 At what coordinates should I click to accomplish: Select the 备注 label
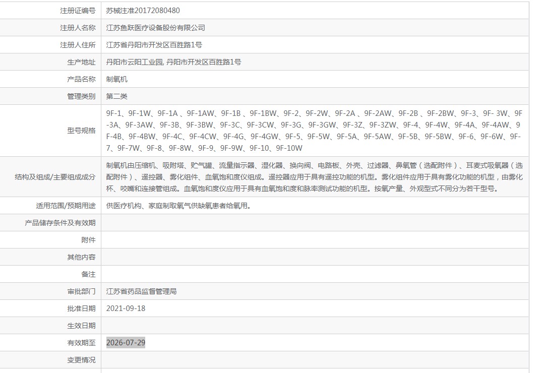pyautogui.click(x=88, y=274)
